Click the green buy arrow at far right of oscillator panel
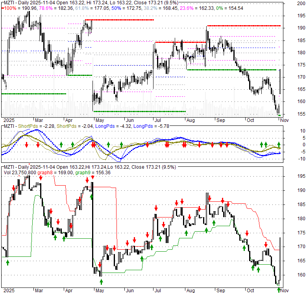Image resolution: width=307 pixels, height=293 pixels. click(279, 145)
